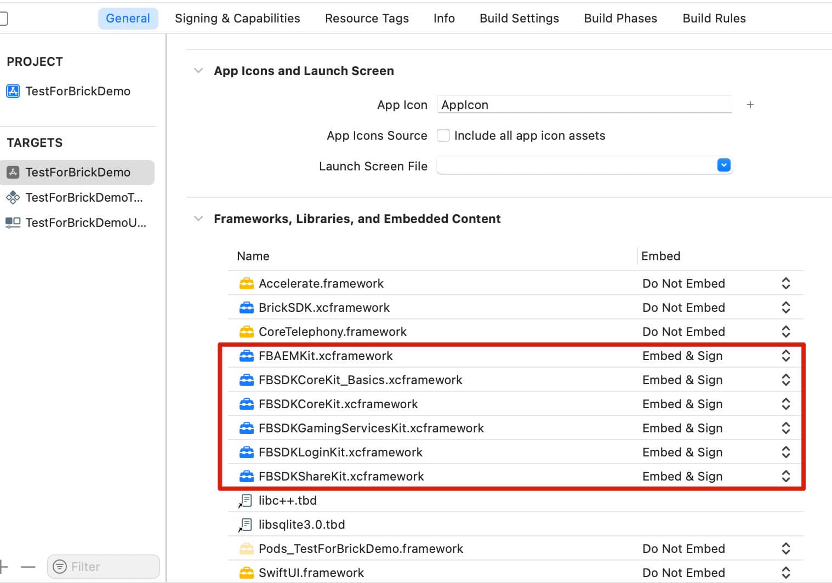Image resolution: width=832 pixels, height=583 pixels.
Task: Change embed option for FBSDKShareKit.xcframework
Action: click(785, 476)
